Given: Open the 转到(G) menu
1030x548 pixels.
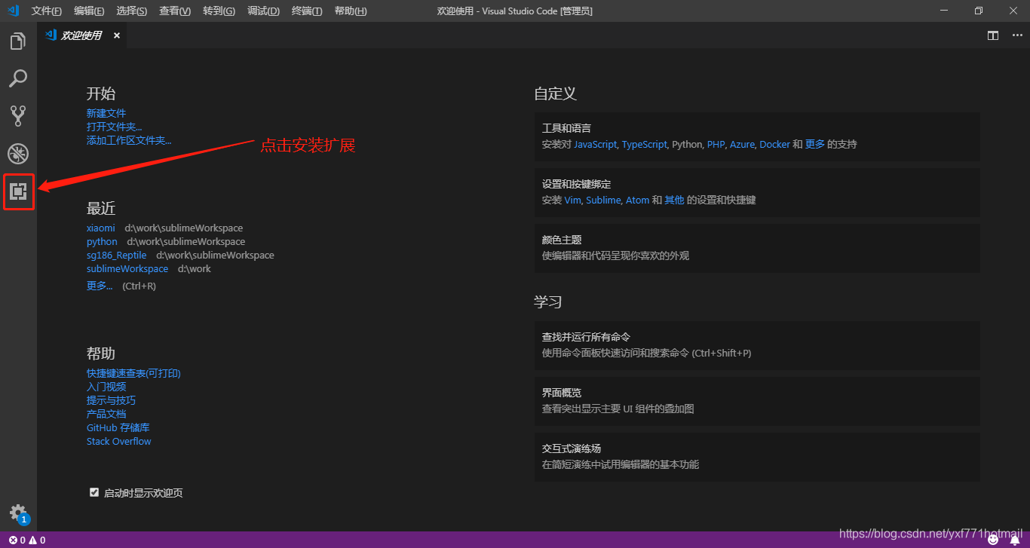Looking at the screenshot, I should coord(219,11).
